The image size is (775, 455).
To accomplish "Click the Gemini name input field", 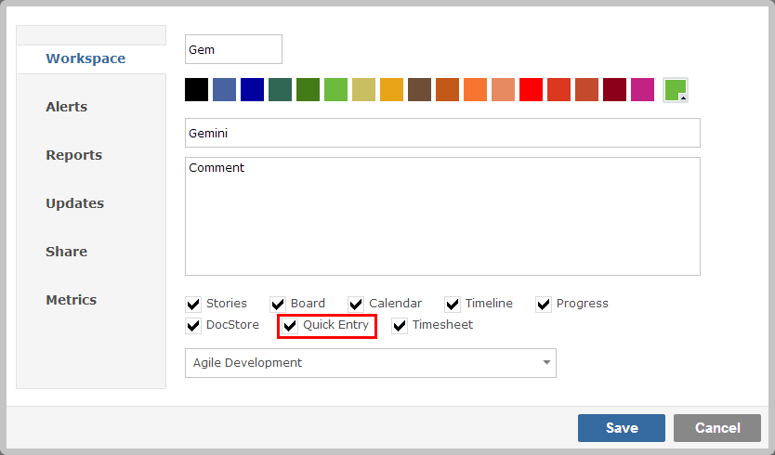I will (442, 133).
